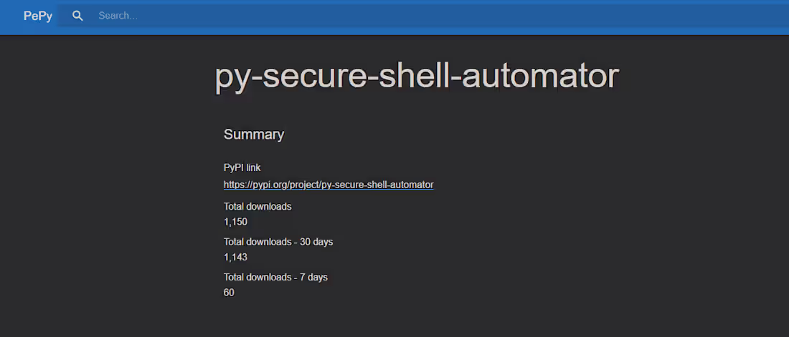
Task: Select the 1,150 total downloads value
Action: (x=235, y=222)
